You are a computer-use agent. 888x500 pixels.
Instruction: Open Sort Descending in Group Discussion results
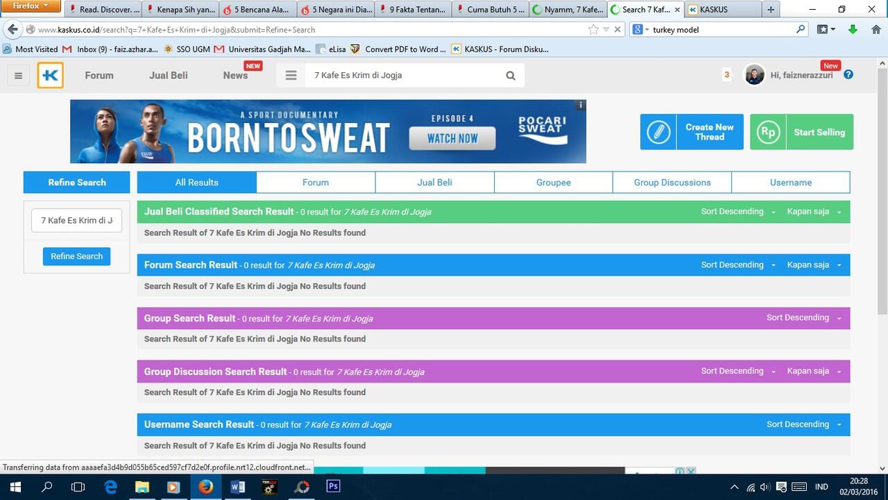738,371
